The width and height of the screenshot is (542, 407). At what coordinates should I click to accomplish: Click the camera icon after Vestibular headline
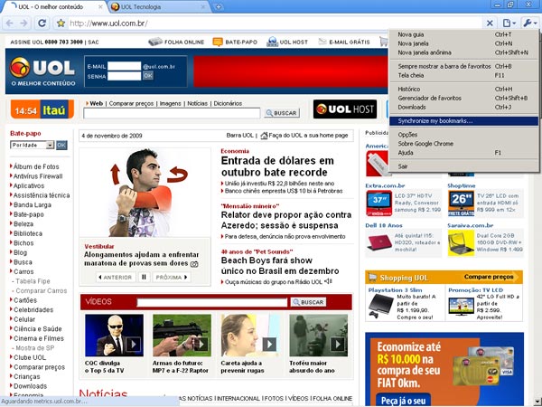[194, 264]
